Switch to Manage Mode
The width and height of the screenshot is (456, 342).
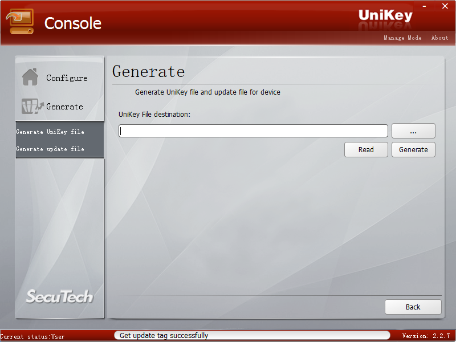402,38
